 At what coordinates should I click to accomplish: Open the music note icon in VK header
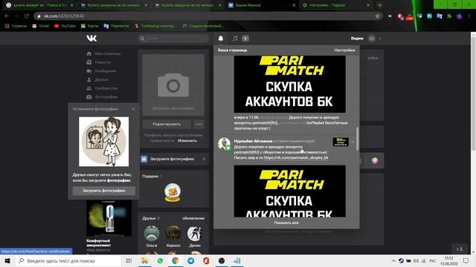[235, 39]
